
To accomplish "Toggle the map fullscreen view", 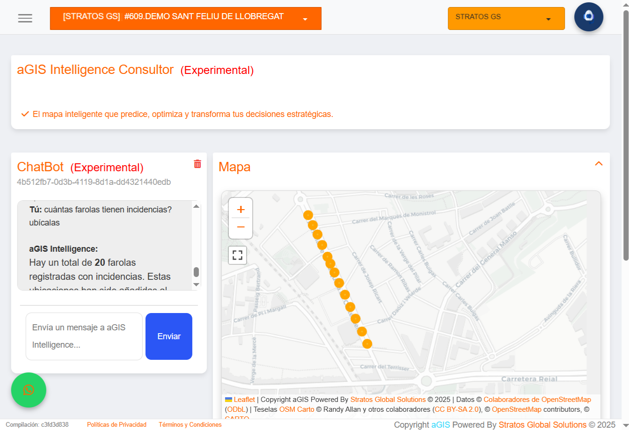I will pos(237,255).
